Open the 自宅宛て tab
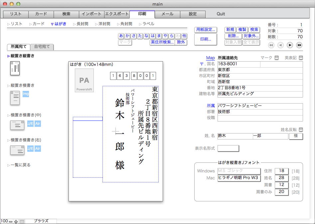 [42, 47]
